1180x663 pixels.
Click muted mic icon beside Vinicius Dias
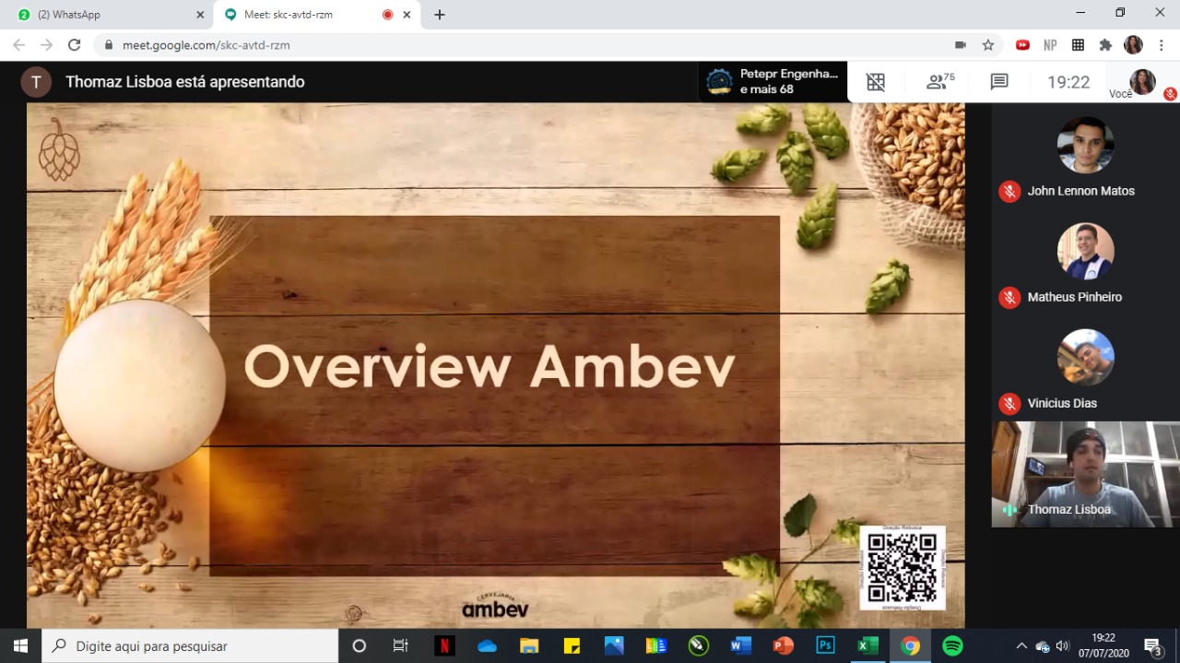coord(1009,403)
